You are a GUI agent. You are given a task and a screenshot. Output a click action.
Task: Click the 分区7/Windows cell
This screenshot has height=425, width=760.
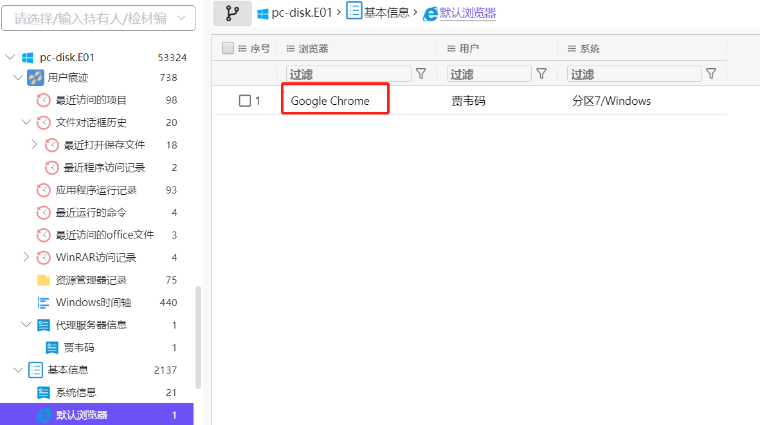(x=611, y=101)
